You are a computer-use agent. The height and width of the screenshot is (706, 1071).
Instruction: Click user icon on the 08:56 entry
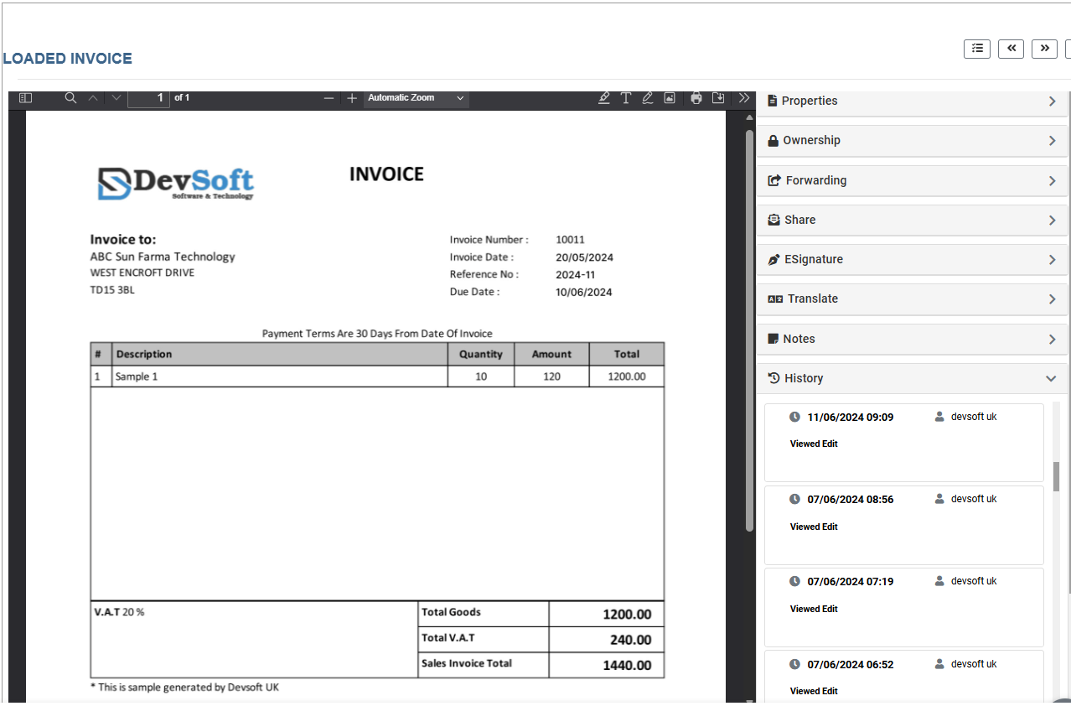click(x=939, y=499)
